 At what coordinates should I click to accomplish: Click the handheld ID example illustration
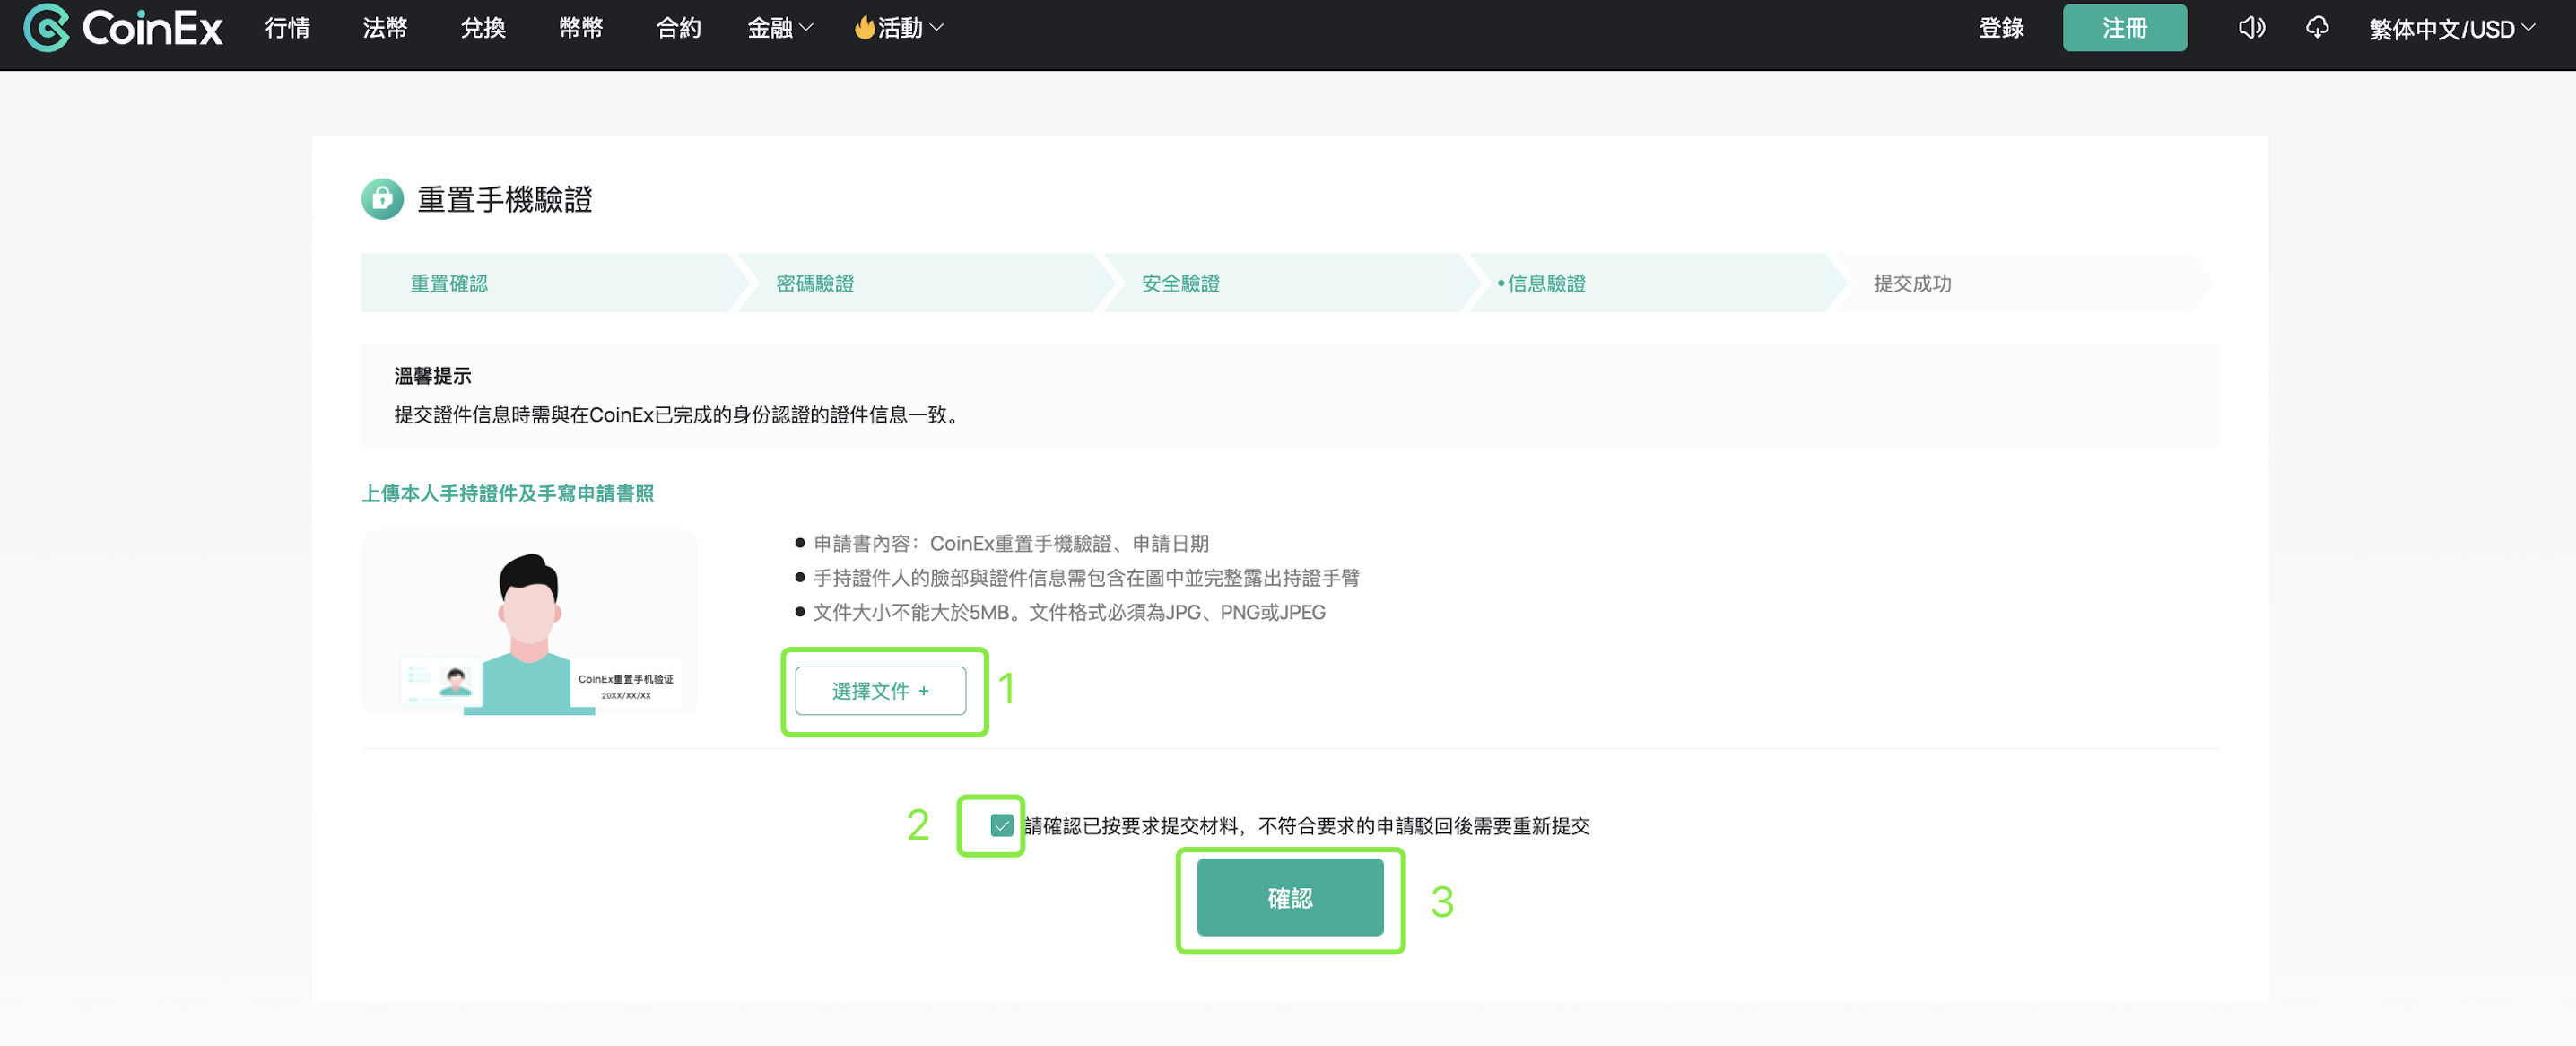529,623
